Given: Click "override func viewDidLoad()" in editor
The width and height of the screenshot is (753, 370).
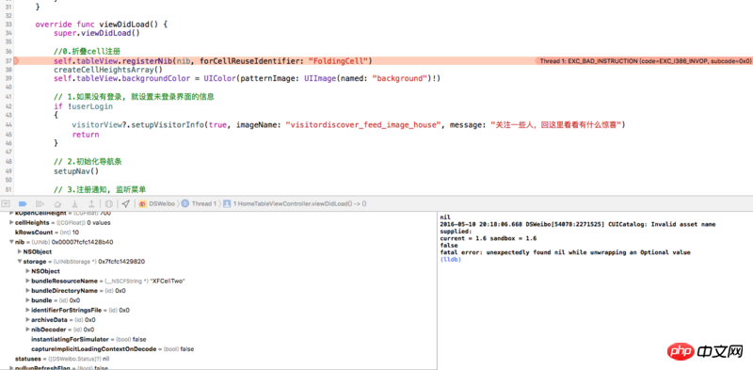Looking at the screenshot, I should point(102,24).
